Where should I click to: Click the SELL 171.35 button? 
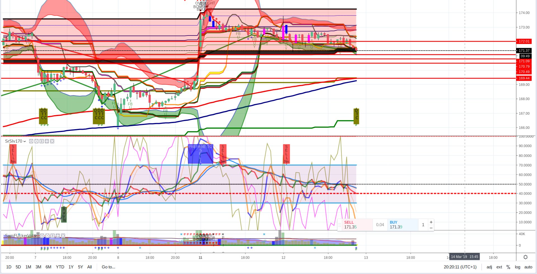(x=357, y=225)
